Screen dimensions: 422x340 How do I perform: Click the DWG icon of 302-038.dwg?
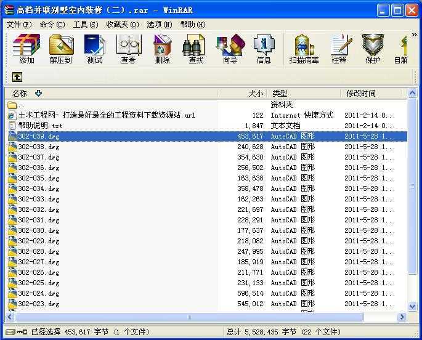pyautogui.click(x=12, y=147)
